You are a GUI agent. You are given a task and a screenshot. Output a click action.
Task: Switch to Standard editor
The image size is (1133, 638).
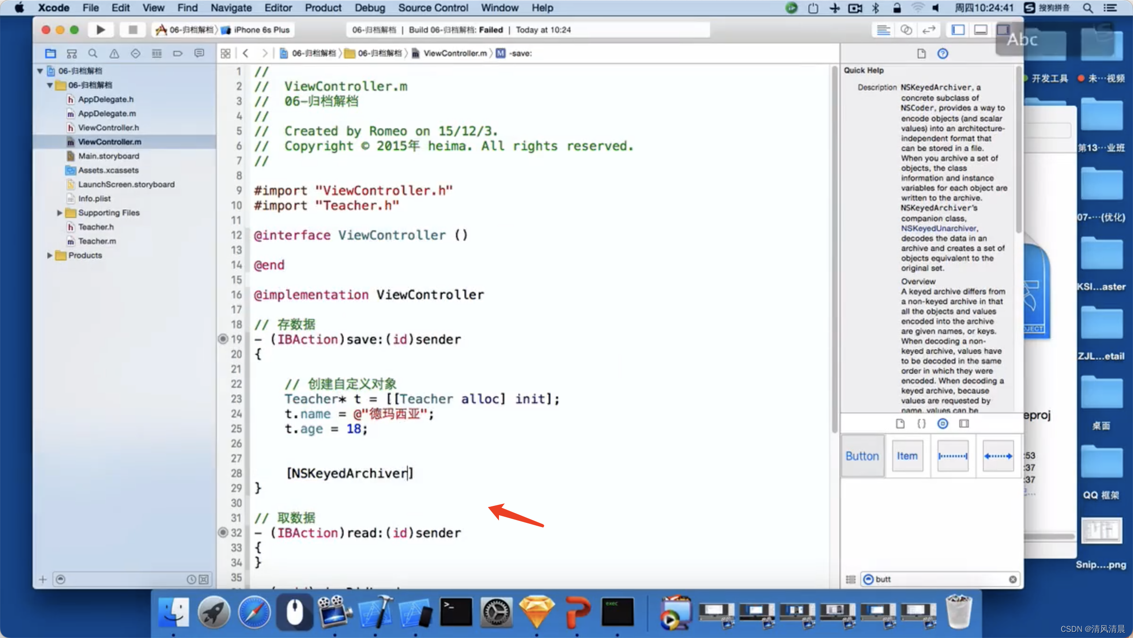click(x=883, y=30)
